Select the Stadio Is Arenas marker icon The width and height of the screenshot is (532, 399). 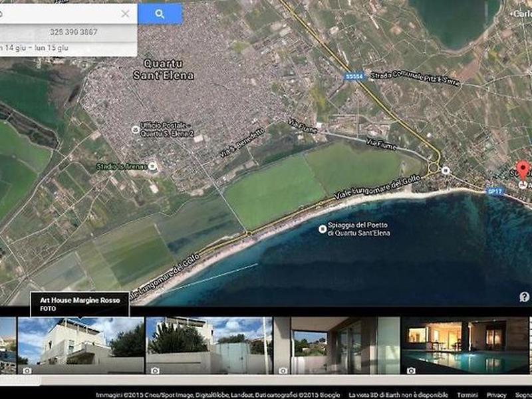click(152, 166)
